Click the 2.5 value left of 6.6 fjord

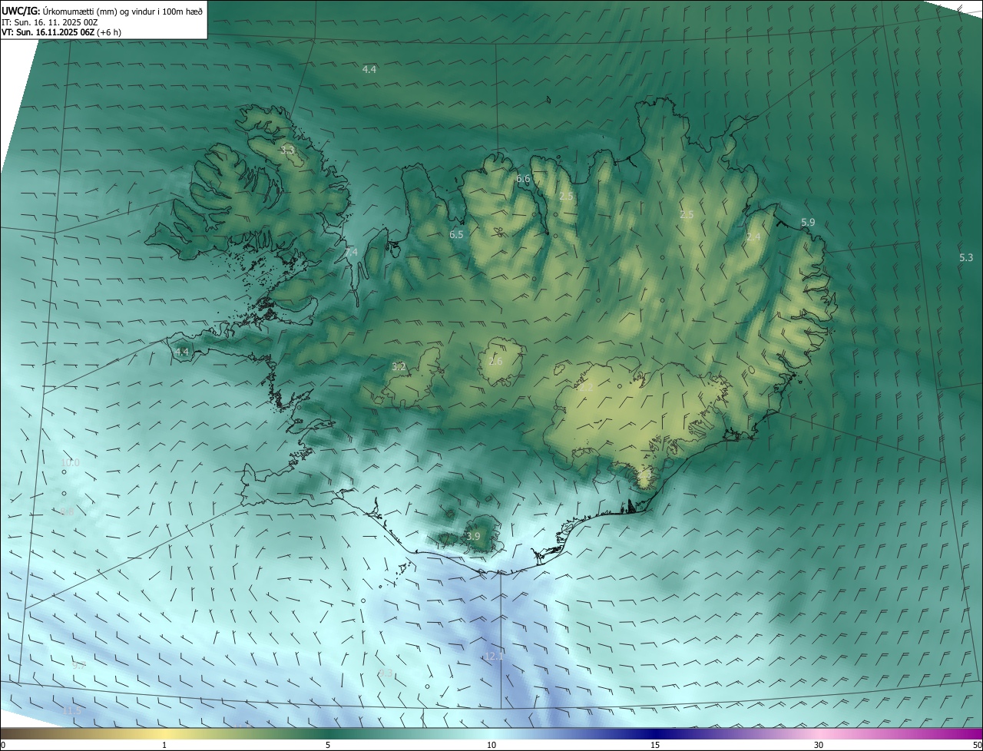(566, 197)
